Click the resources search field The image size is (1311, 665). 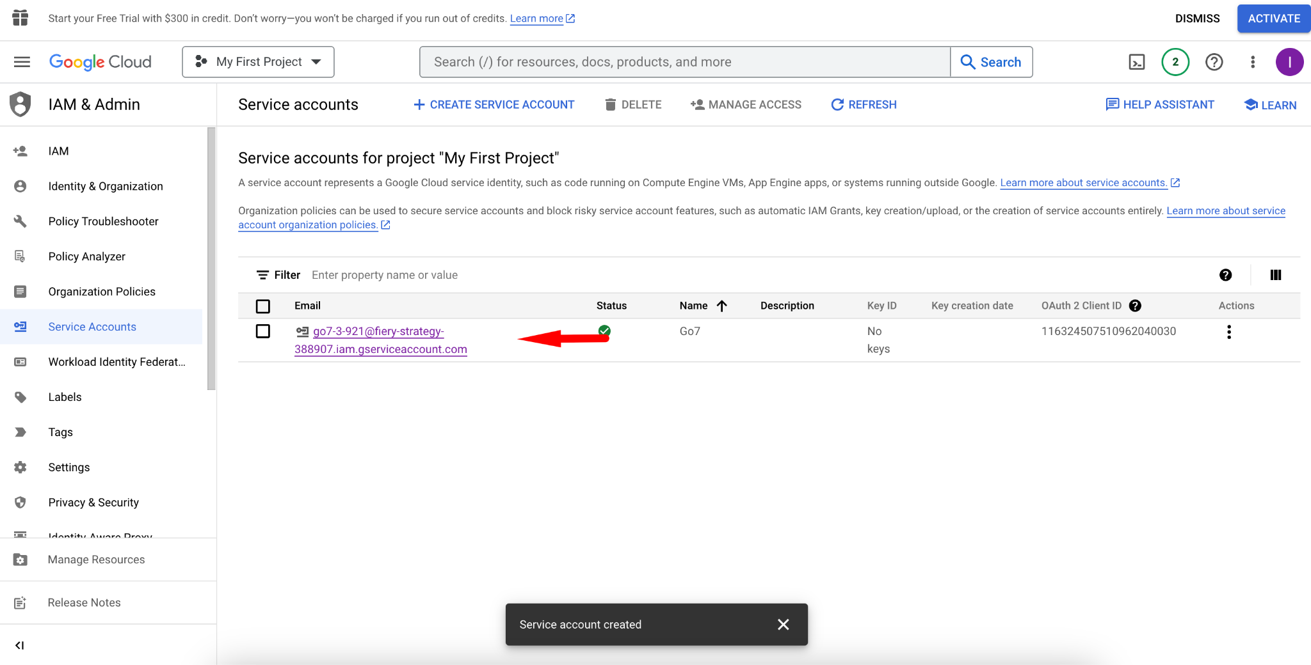point(685,61)
